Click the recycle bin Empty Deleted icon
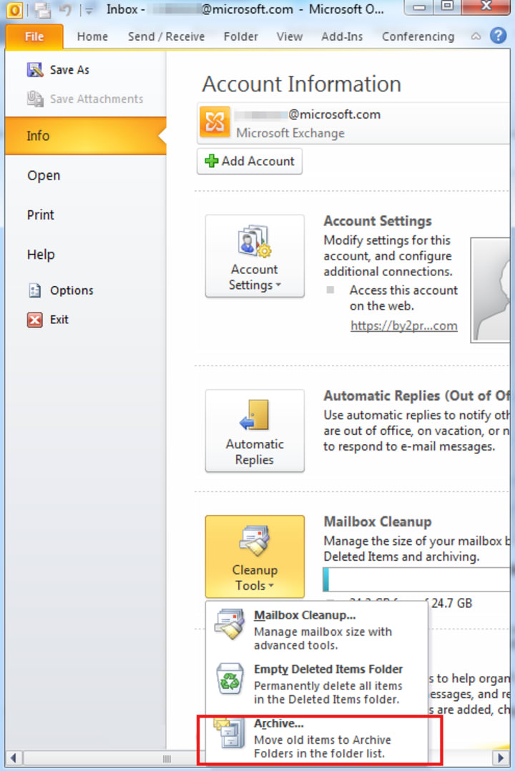 click(x=230, y=677)
